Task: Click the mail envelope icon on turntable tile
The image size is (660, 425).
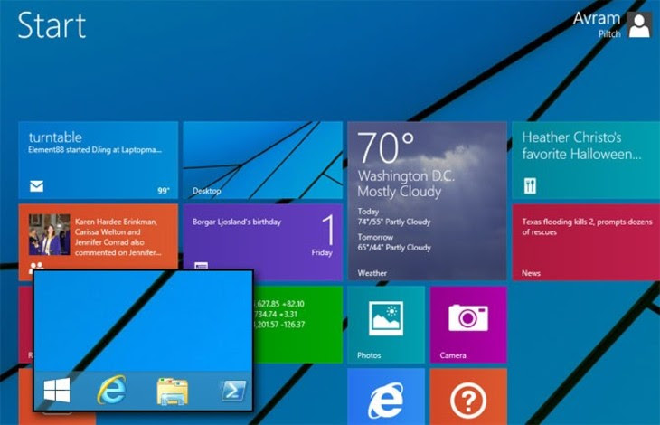Action: tap(37, 187)
